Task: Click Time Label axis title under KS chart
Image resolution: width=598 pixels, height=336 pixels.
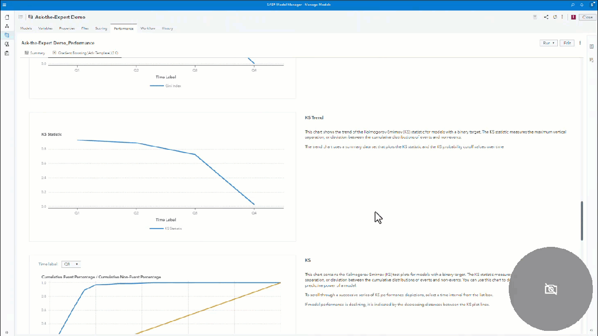Action: (166, 220)
